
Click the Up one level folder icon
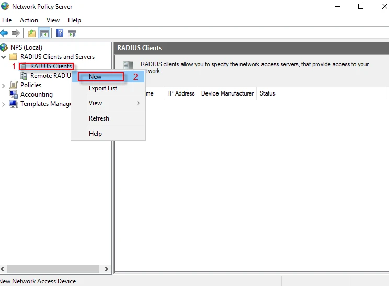(32, 33)
